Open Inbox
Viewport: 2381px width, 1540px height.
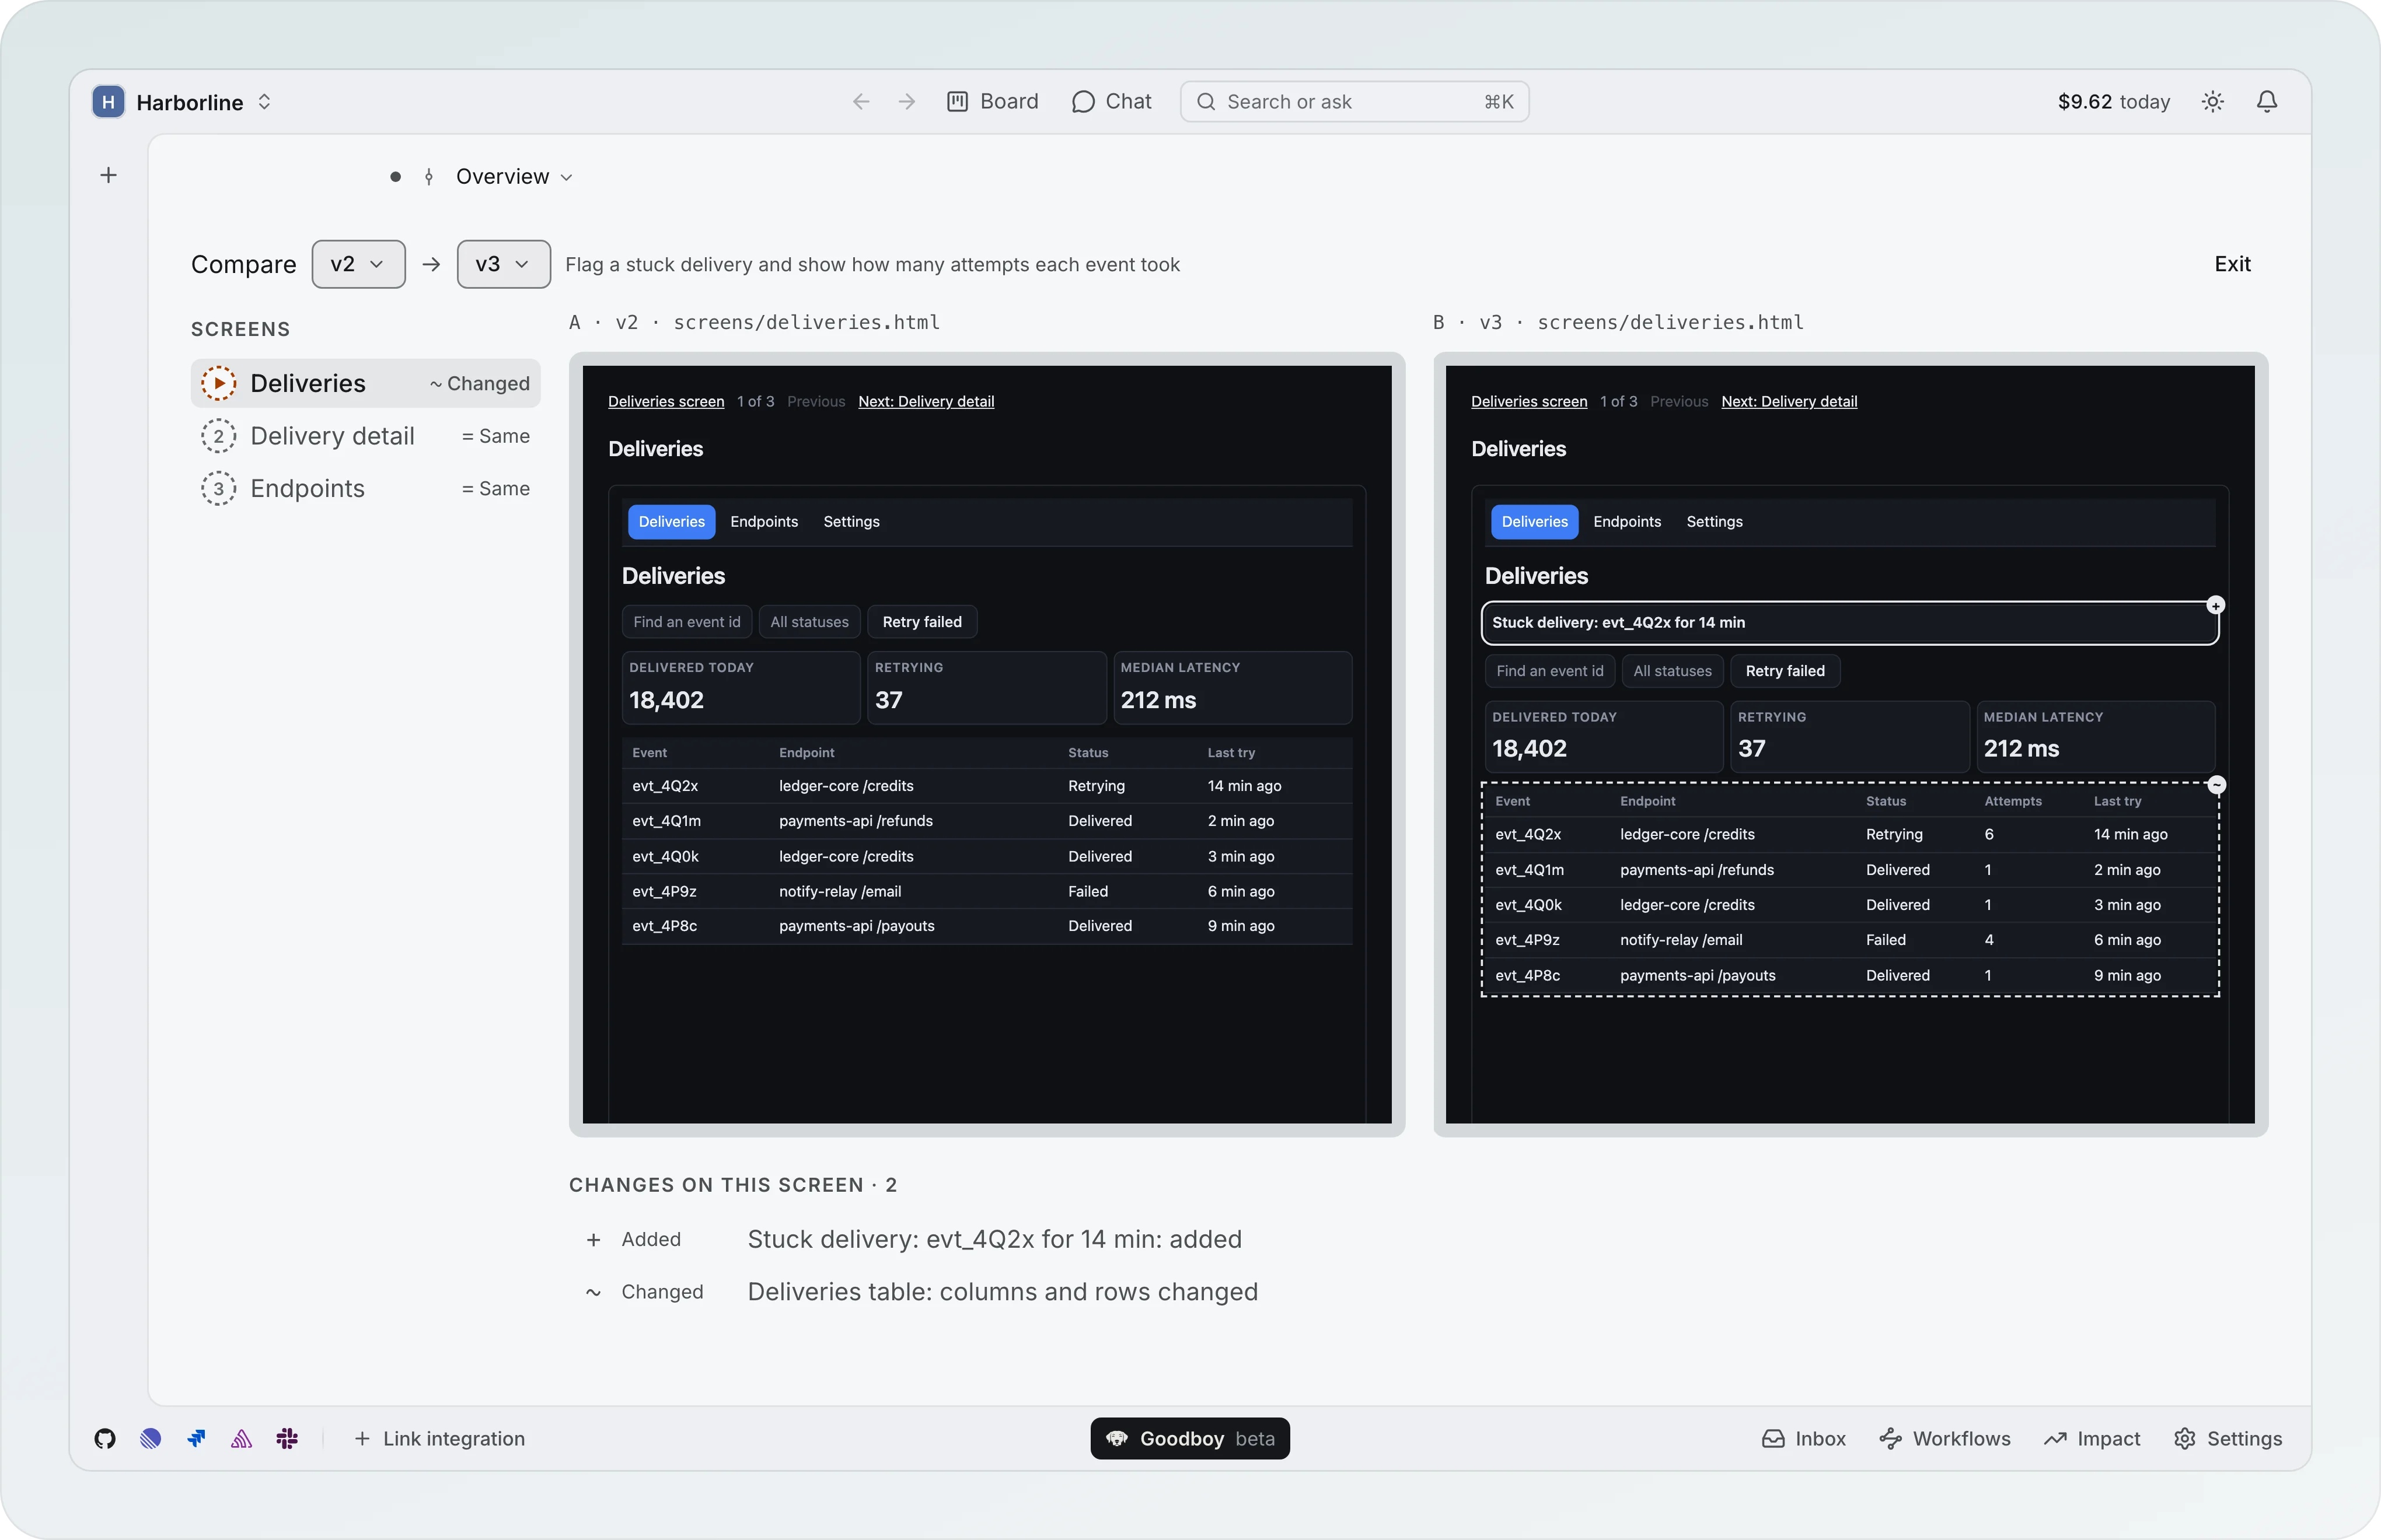[1804, 1438]
